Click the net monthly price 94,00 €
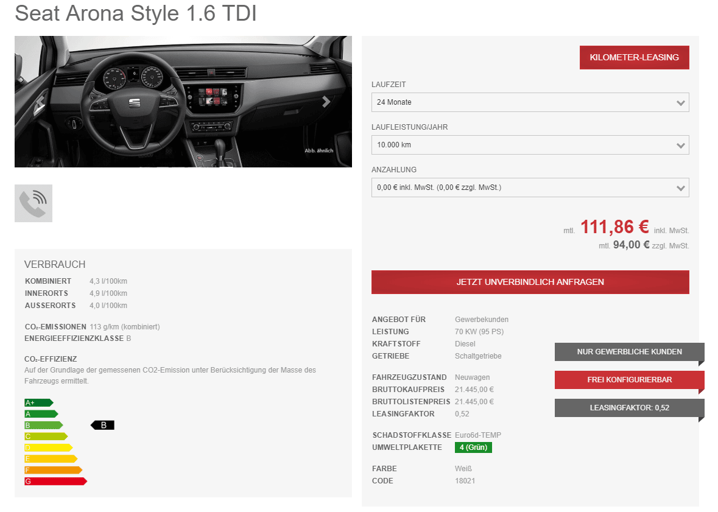 point(631,245)
